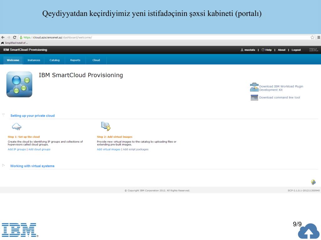Click the Plugin Development Kit toolbox icon
Screen dimensions: 321x240
tap(254, 87)
